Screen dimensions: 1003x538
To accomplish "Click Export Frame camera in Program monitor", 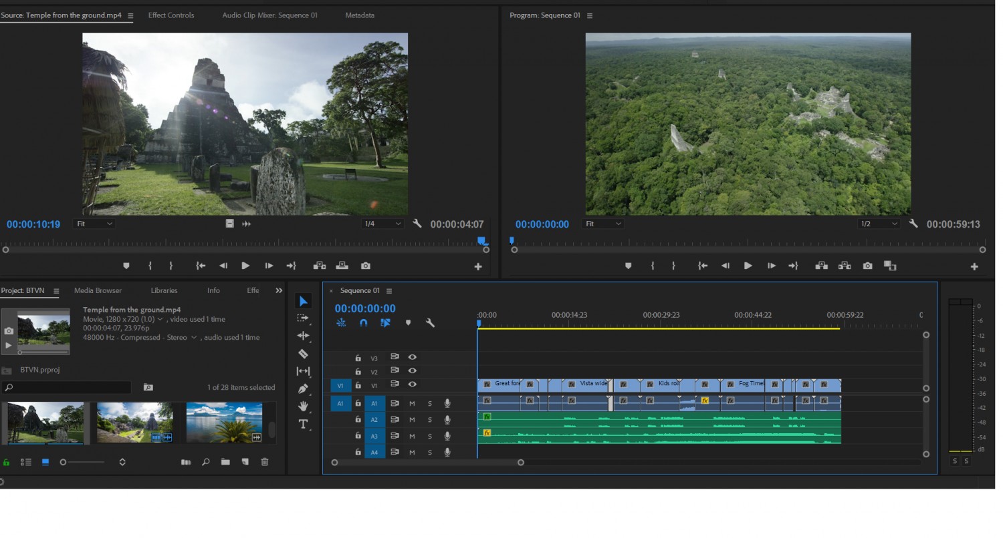I will click(x=867, y=266).
